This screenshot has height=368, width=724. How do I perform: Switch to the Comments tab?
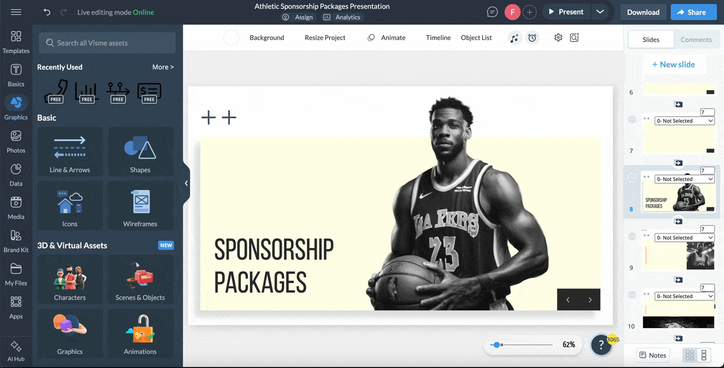(696, 40)
